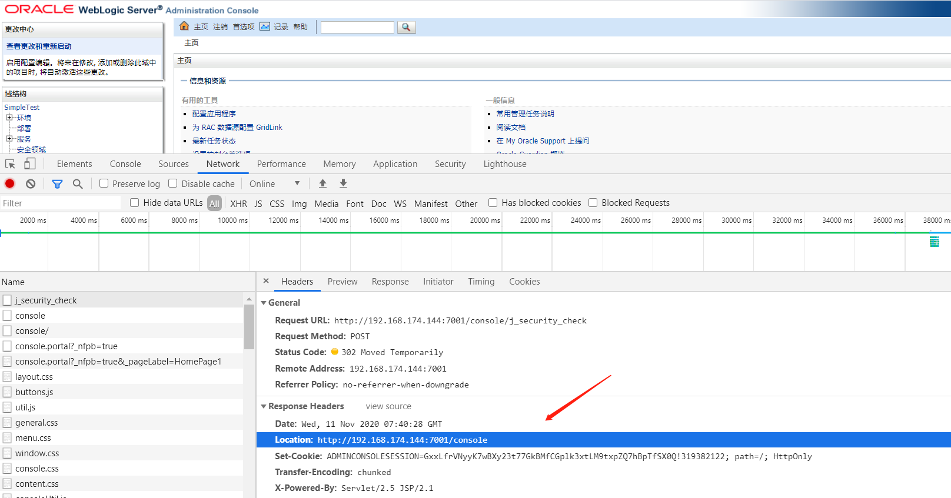The image size is (951, 498).
Task: Click the export HAR download arrow icon
Action: [343, 183]
